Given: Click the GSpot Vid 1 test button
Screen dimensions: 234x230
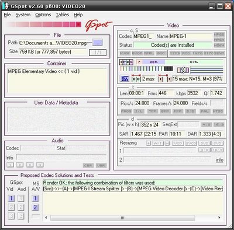Looking at the screenshot, I should [11, 198].
